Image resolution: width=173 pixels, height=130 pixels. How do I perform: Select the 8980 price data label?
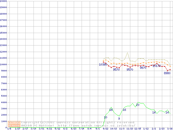tap(167, 73)
